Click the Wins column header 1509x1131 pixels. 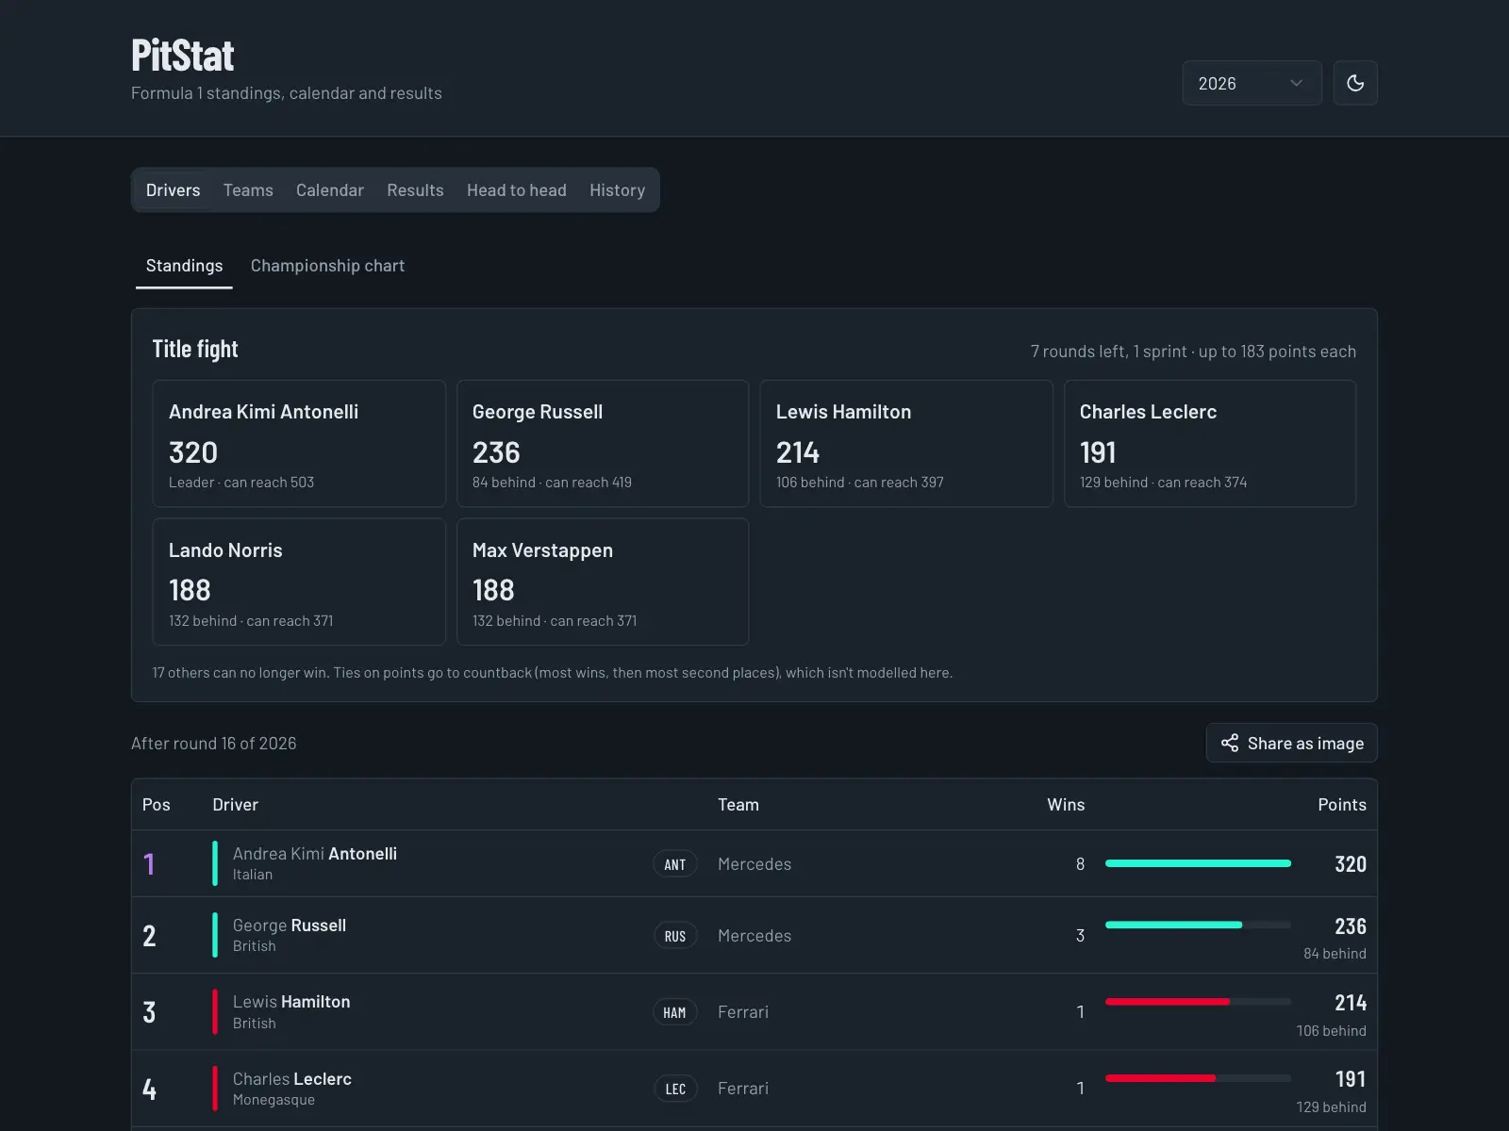coord(1066,805)
